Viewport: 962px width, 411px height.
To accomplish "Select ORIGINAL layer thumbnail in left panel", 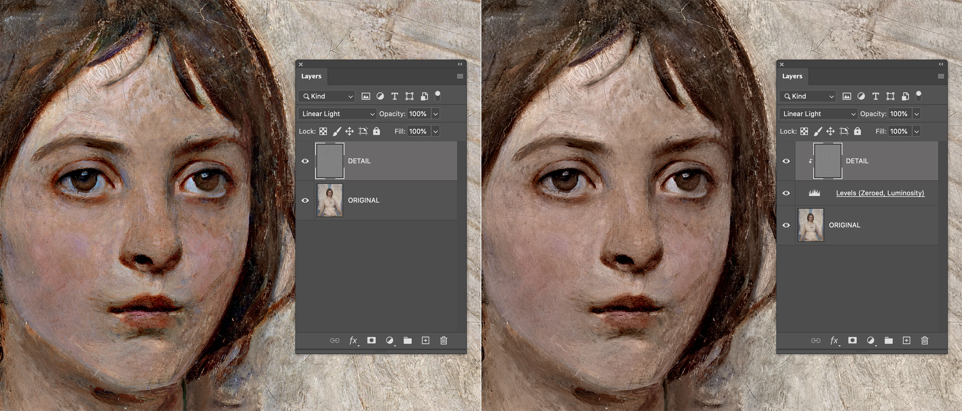I will 330,200.
